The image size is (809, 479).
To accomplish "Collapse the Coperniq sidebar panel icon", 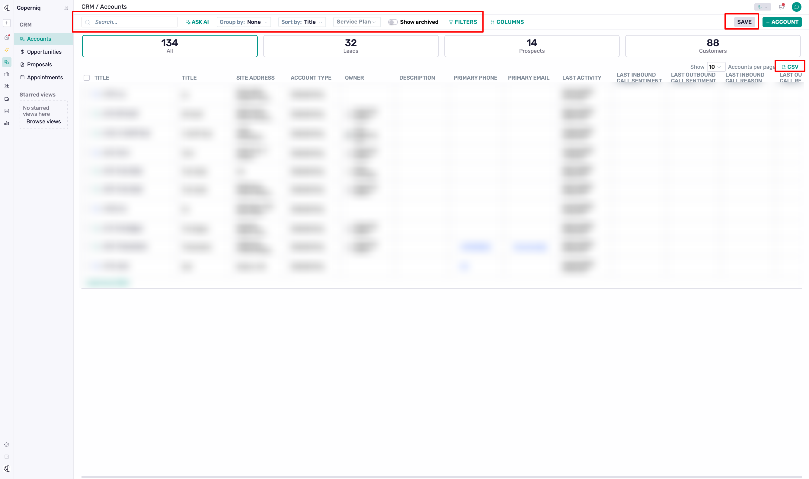I will pos(66,8).
